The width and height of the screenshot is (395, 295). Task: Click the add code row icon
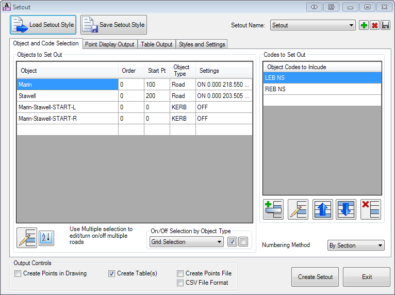(x=273, y=209)
